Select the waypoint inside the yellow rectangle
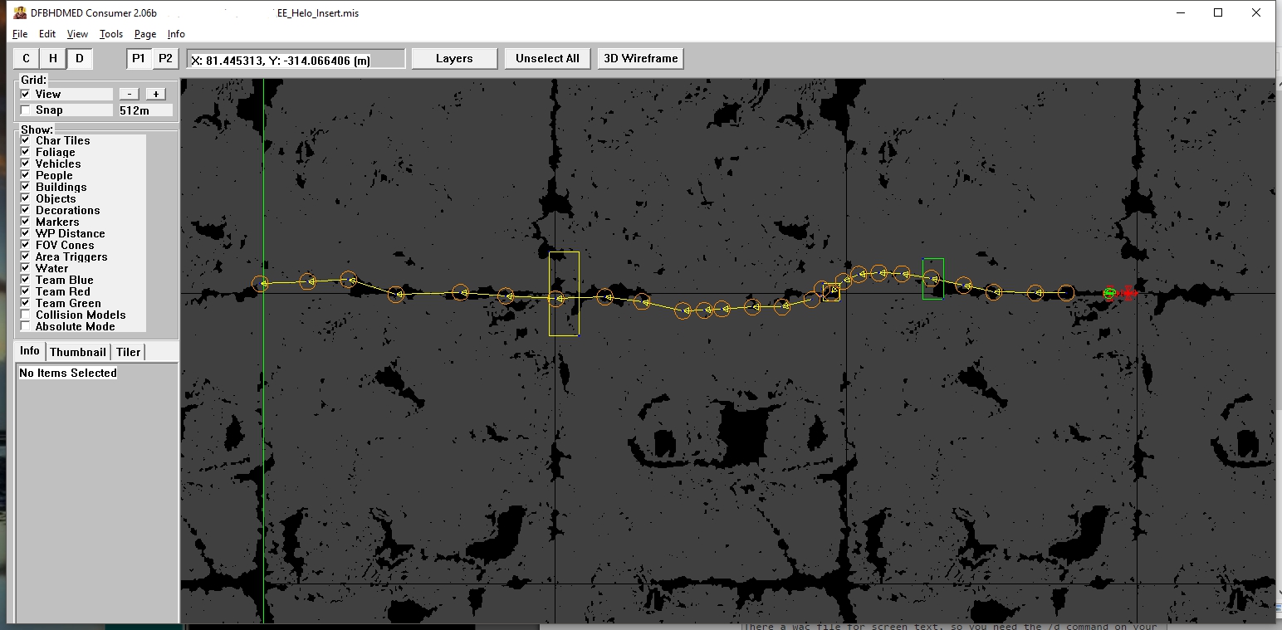This screenshot has width=1282, height=630. coord(556,298)
